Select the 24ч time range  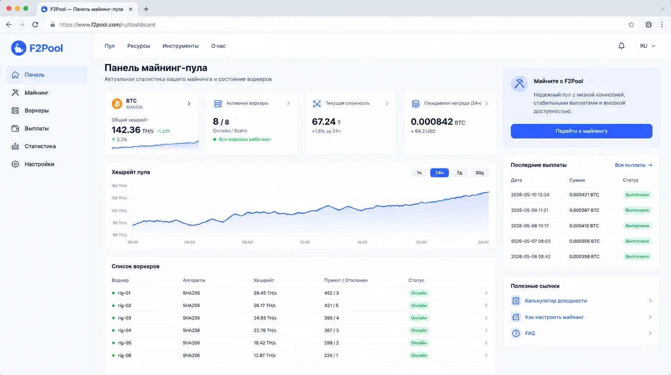tap(439, 173)
